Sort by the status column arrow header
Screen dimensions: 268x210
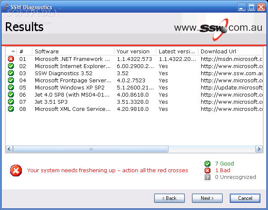pyautogui.click(x=11, y=51)
